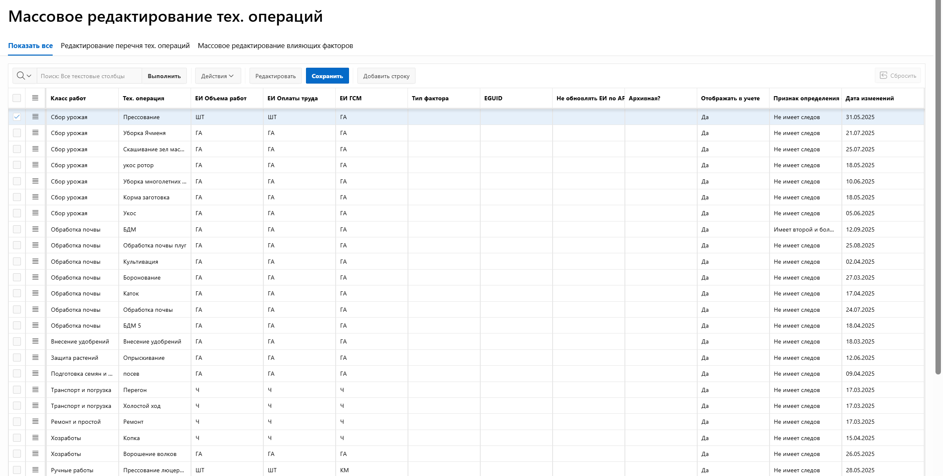
Task: Expand the Действия dropdown menu
Action: coord(217,76)
